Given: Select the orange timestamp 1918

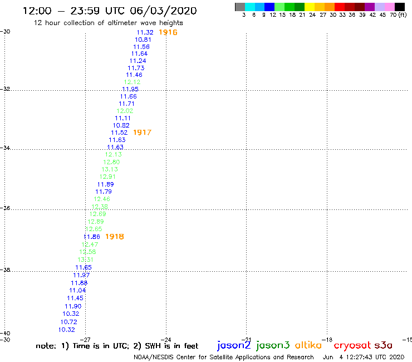Looking at the screenshot, I should 115,237.
